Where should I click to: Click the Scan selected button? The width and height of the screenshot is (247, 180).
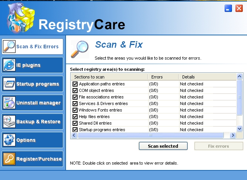(163, 146)
